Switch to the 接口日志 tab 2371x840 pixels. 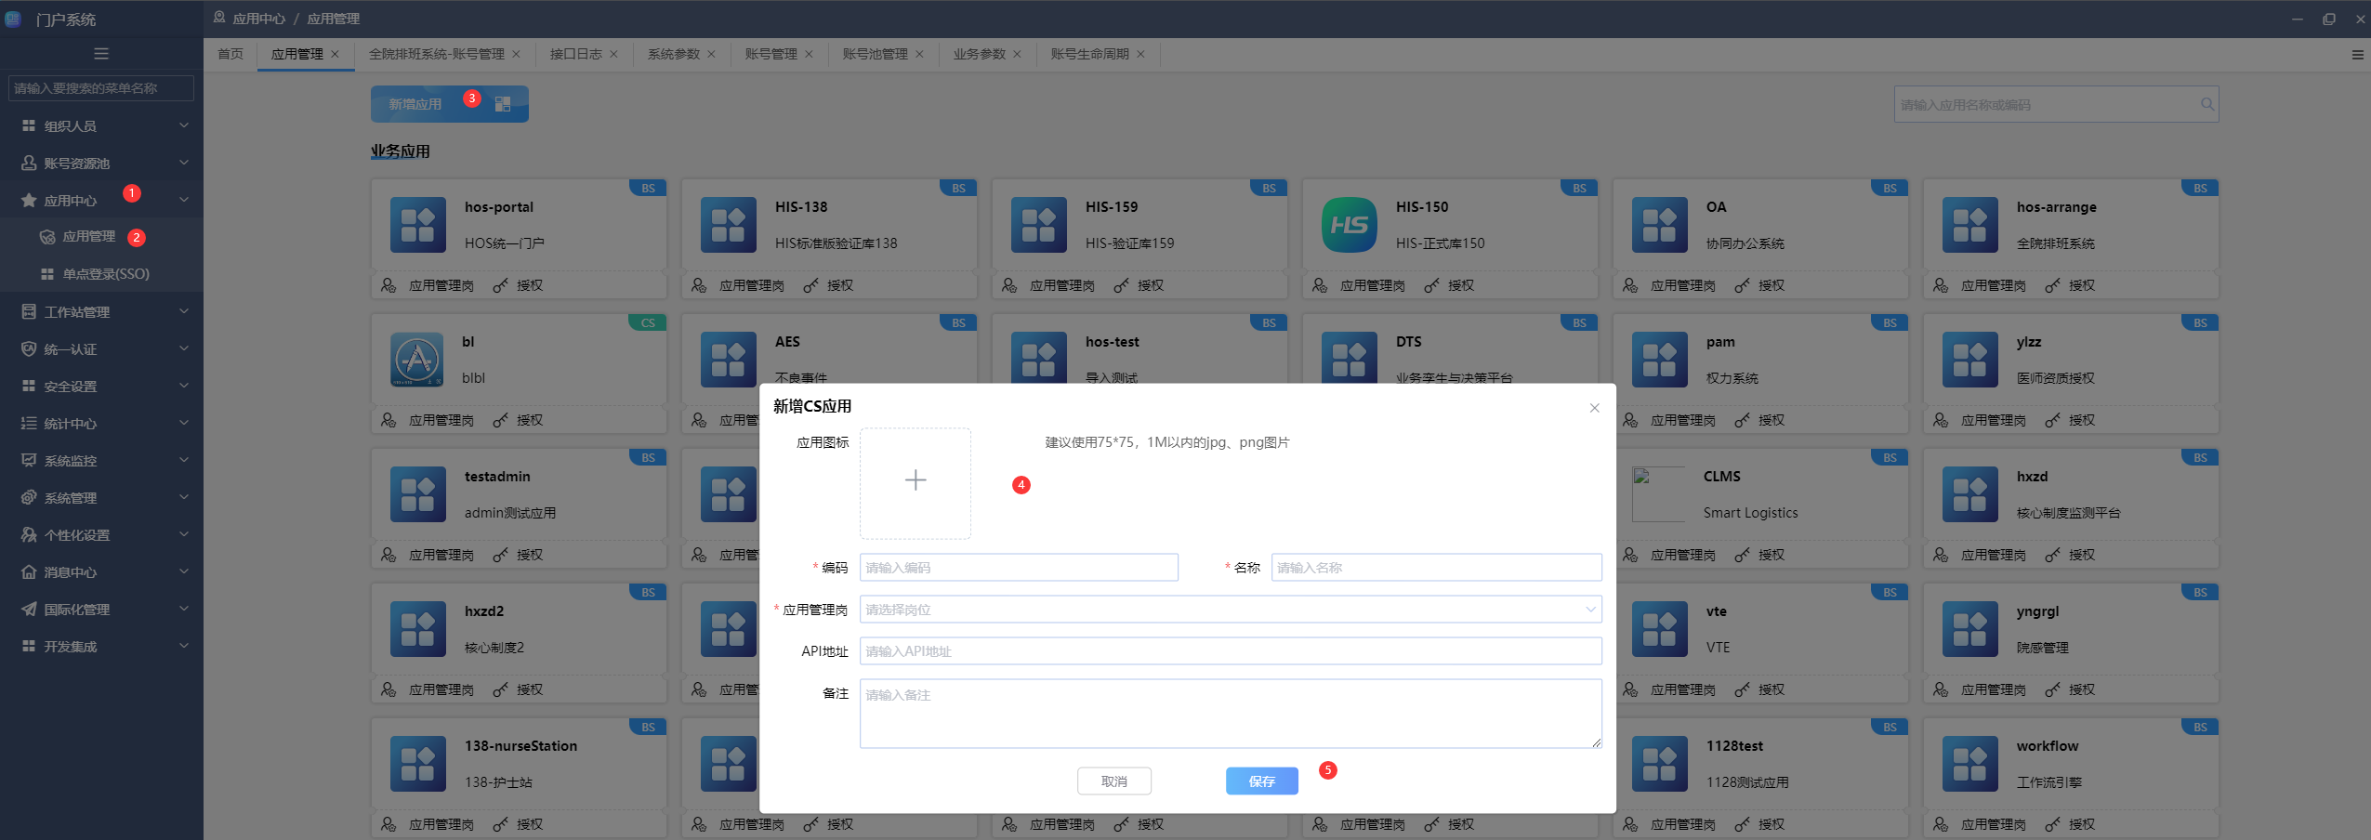[x=576, y=54]
